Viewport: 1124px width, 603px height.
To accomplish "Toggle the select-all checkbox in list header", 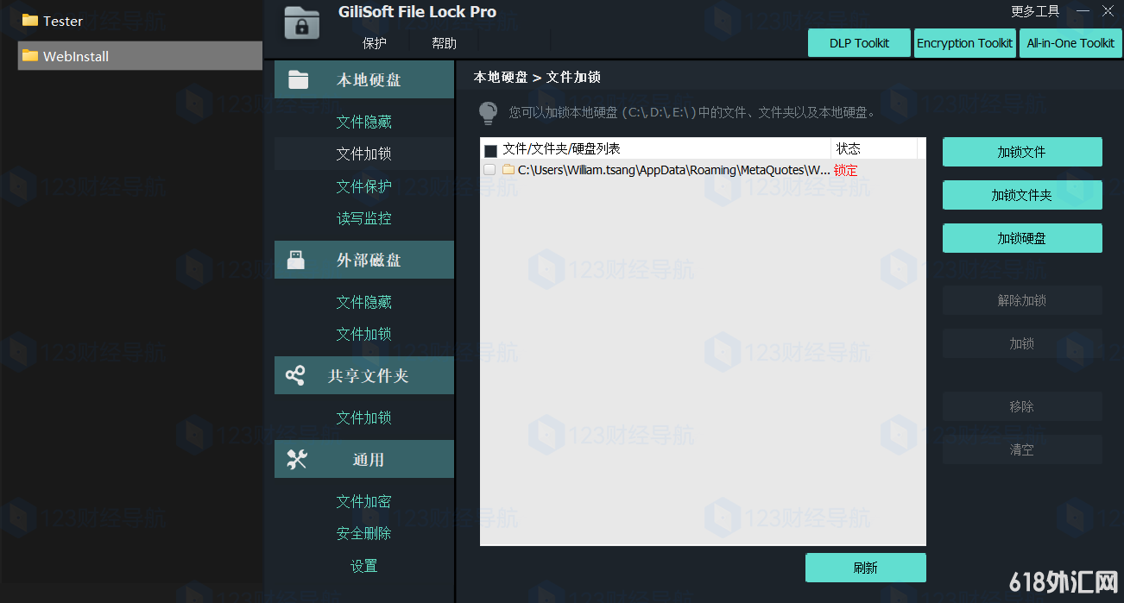I will coord(490,150).
